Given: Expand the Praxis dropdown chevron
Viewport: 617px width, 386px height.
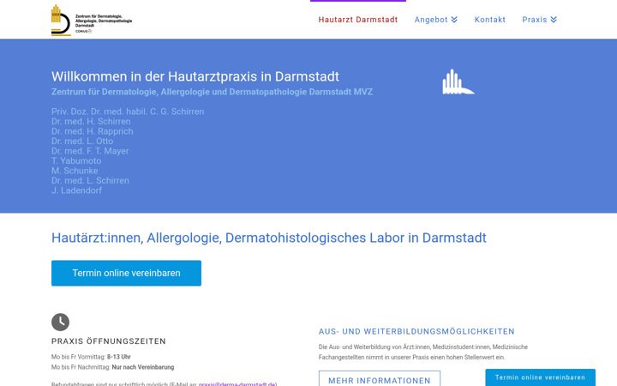Looking at the screenshot, I should [554, 20].
